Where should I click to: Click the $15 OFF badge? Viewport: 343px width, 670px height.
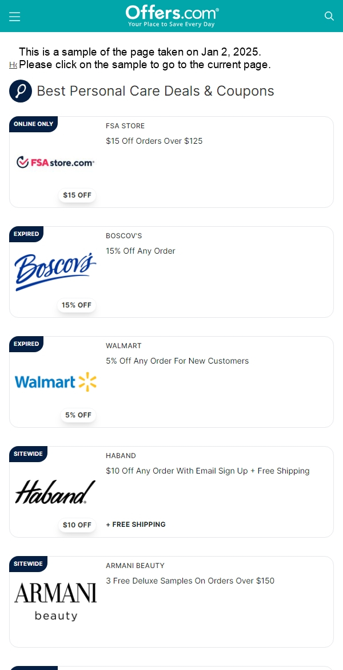pyautogui.click(x=77, y=195)
